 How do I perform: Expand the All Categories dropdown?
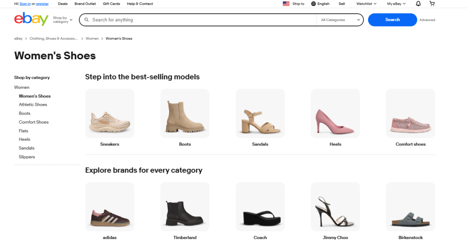(x=340, y=20)
